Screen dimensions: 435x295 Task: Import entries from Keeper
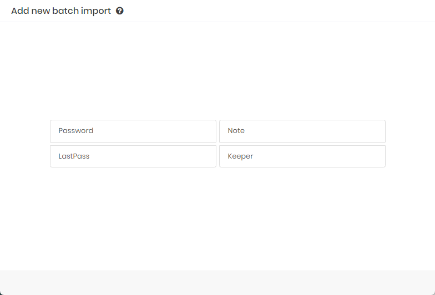pos(302,156)
